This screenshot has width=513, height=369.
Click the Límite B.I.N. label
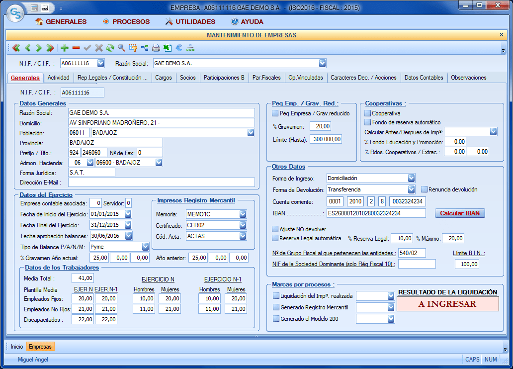(x=468, y=253)
